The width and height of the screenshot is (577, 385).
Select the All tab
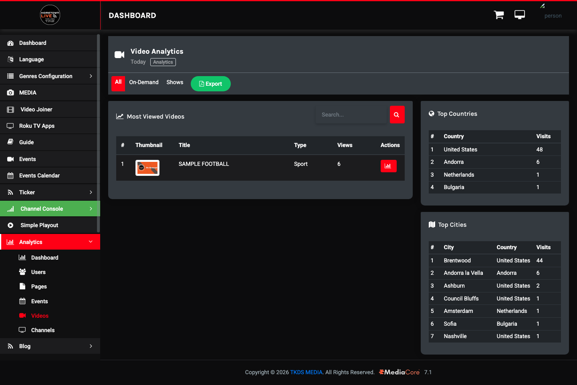pos(118,83)
